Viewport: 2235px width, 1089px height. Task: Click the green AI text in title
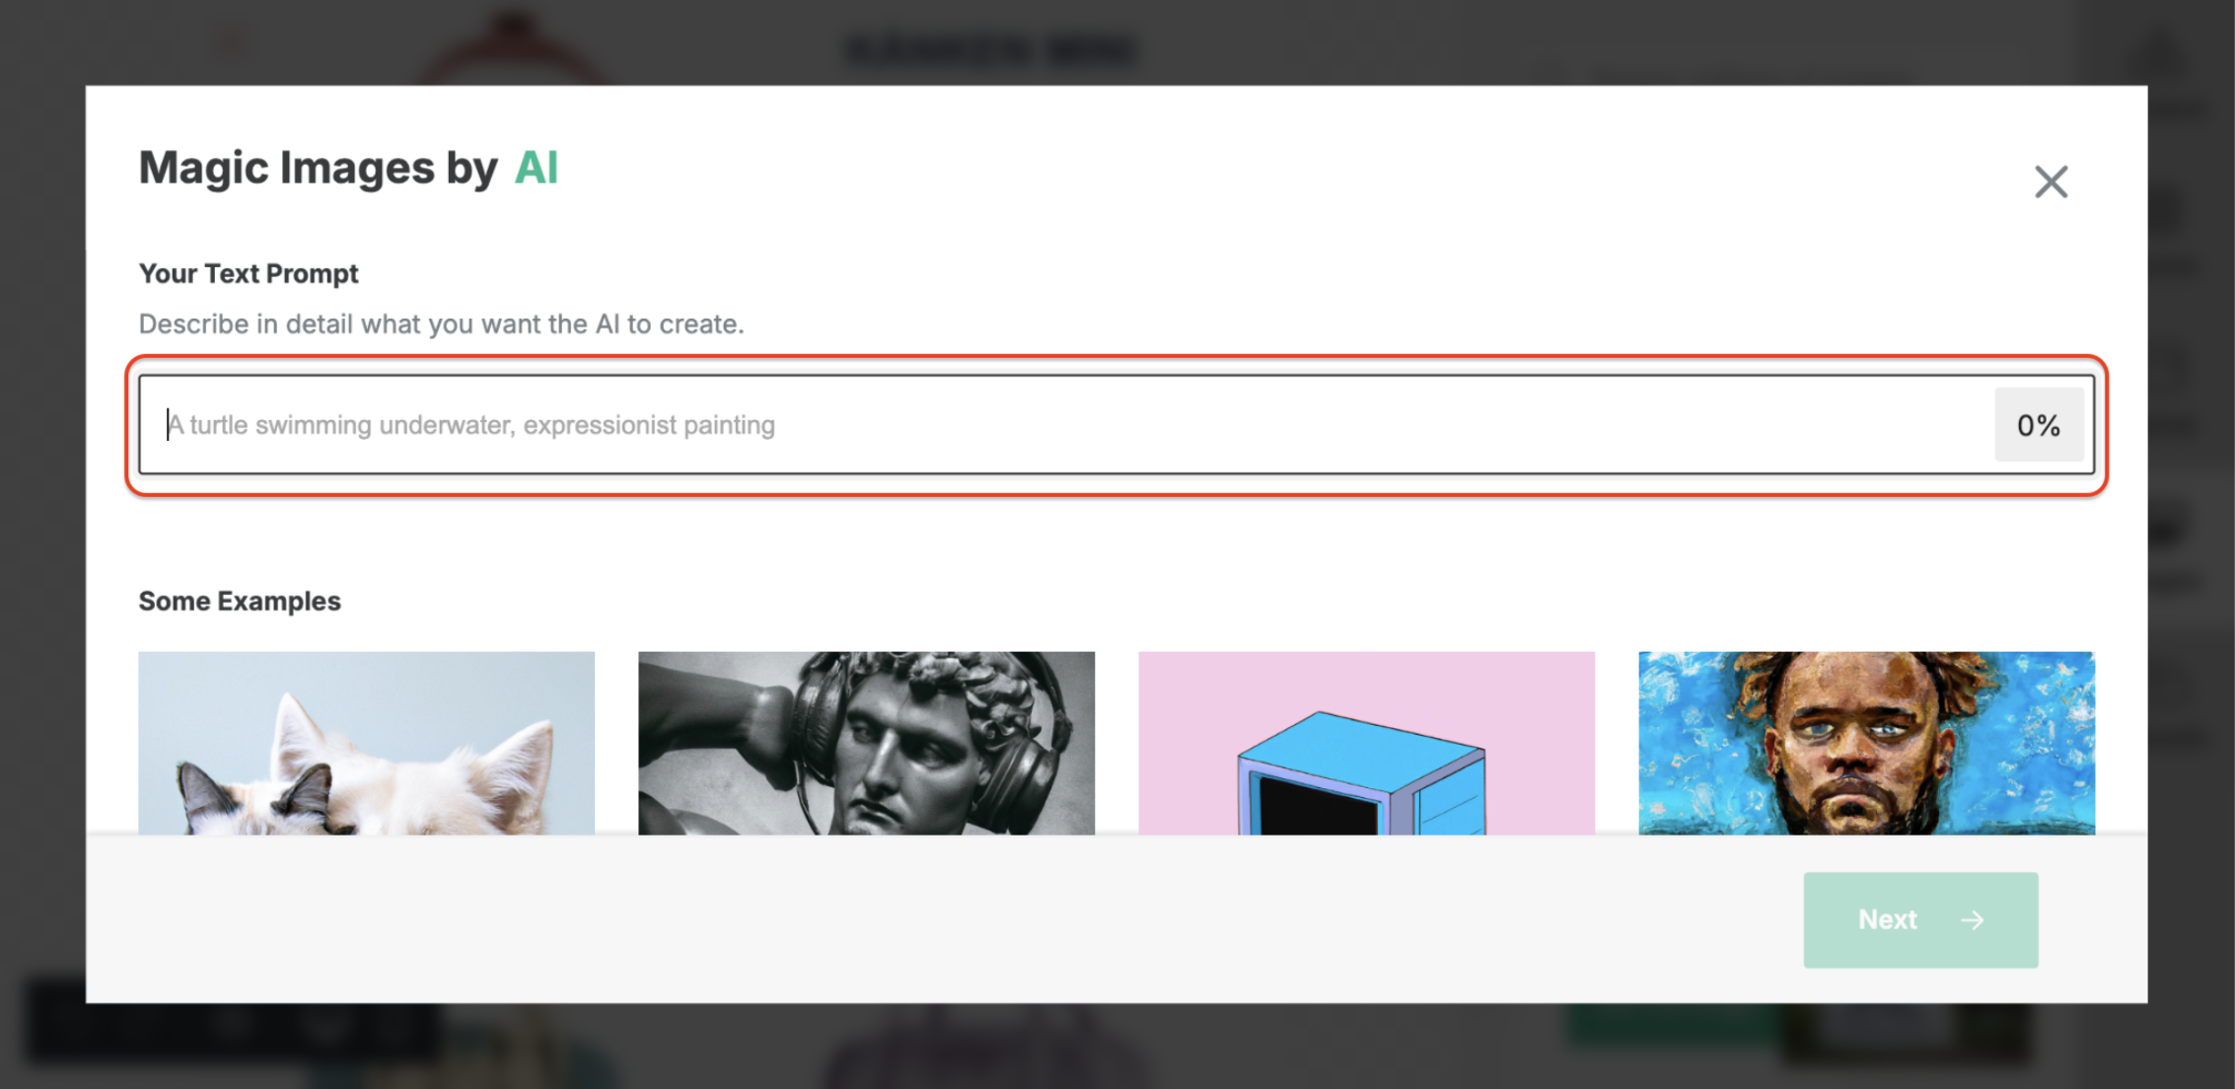pyautogui.click(x=537, y=168)
